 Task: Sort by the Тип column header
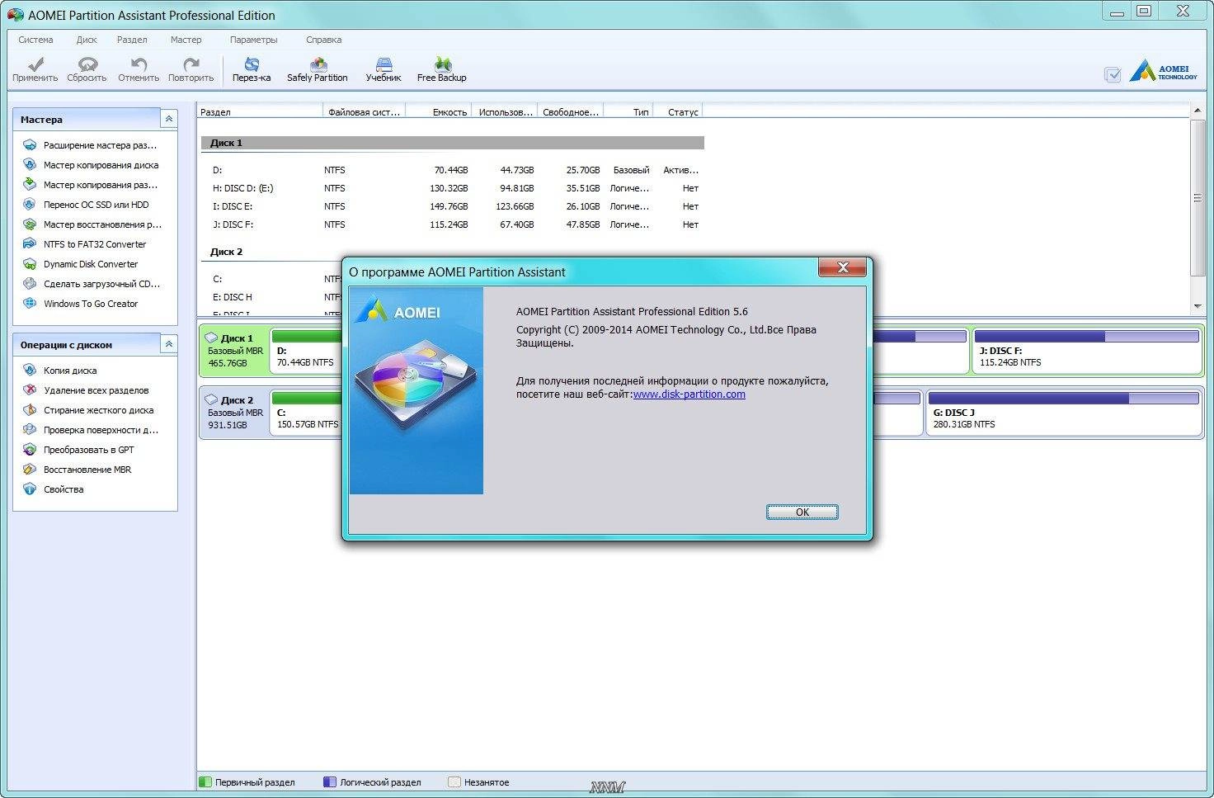coord(628,111)
